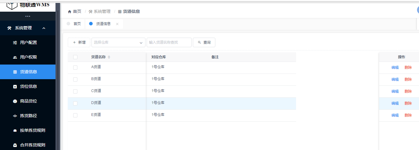Screen dimensions: 419x150
Task: Open the 按单拣货规则 menu item
Action: [28, 131]
